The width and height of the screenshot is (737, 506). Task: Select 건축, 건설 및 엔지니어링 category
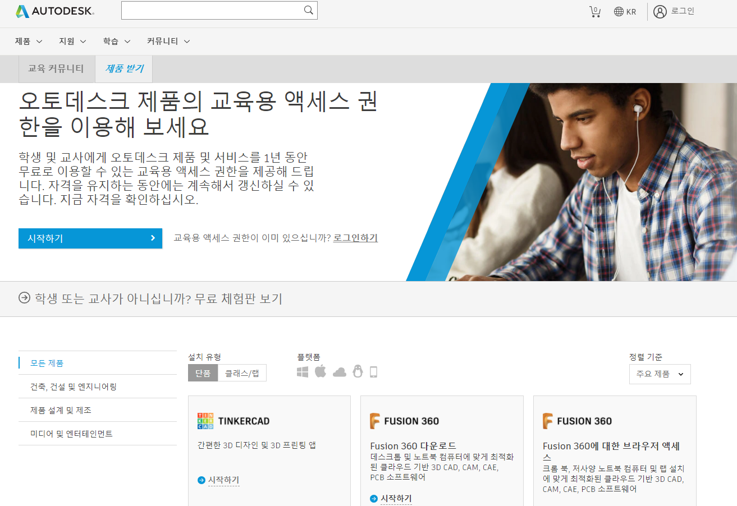[98, 387]
